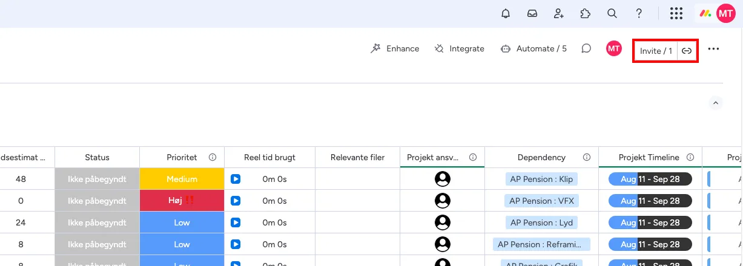Start time tracking in Medium priority row

(236, 179)
